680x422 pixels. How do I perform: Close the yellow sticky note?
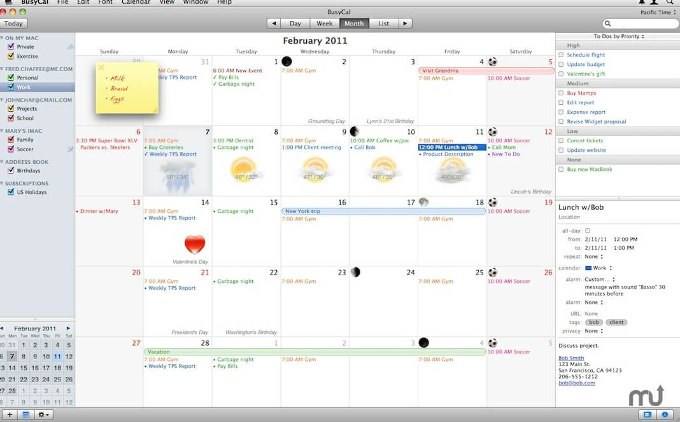(101, 67)
